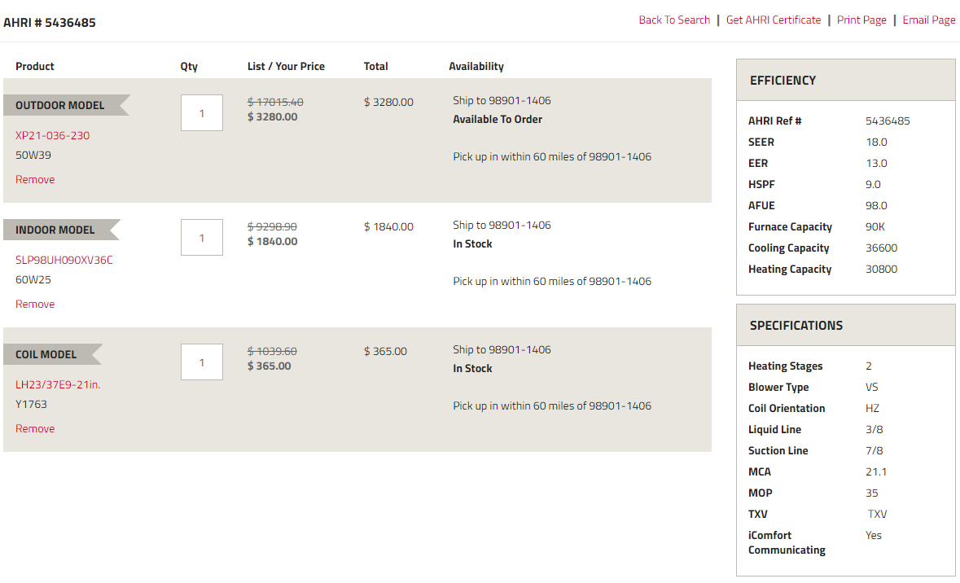Remove the outdoor model 50W39
This screenshot has height=583, width=960.
pyautogui.click(x=35, y=179)
